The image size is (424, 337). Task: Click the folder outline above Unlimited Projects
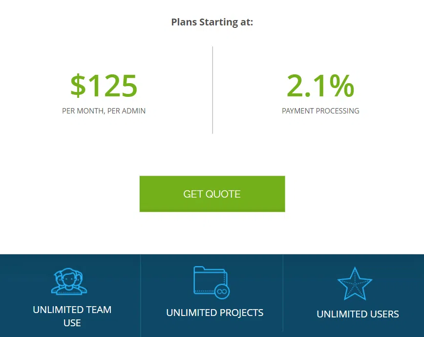(209, 279)
